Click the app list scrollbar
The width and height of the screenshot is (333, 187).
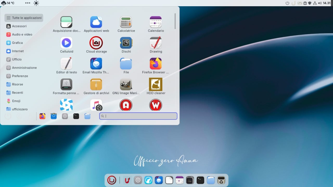(x=175, y=21)
